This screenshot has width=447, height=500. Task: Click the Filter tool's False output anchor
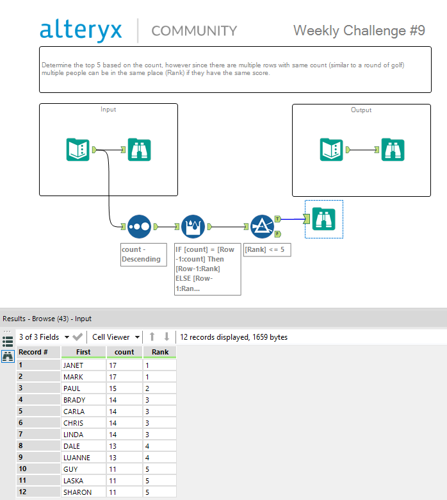tap(277, 234)
